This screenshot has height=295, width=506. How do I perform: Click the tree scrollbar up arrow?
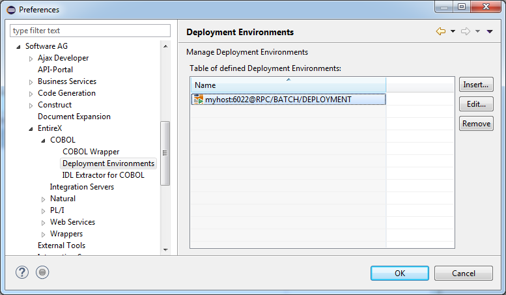(165, 46)
